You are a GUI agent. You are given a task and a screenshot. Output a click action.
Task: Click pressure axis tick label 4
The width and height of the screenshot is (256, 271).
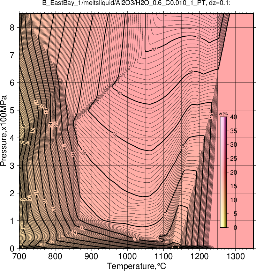click(x=12, y=138)
